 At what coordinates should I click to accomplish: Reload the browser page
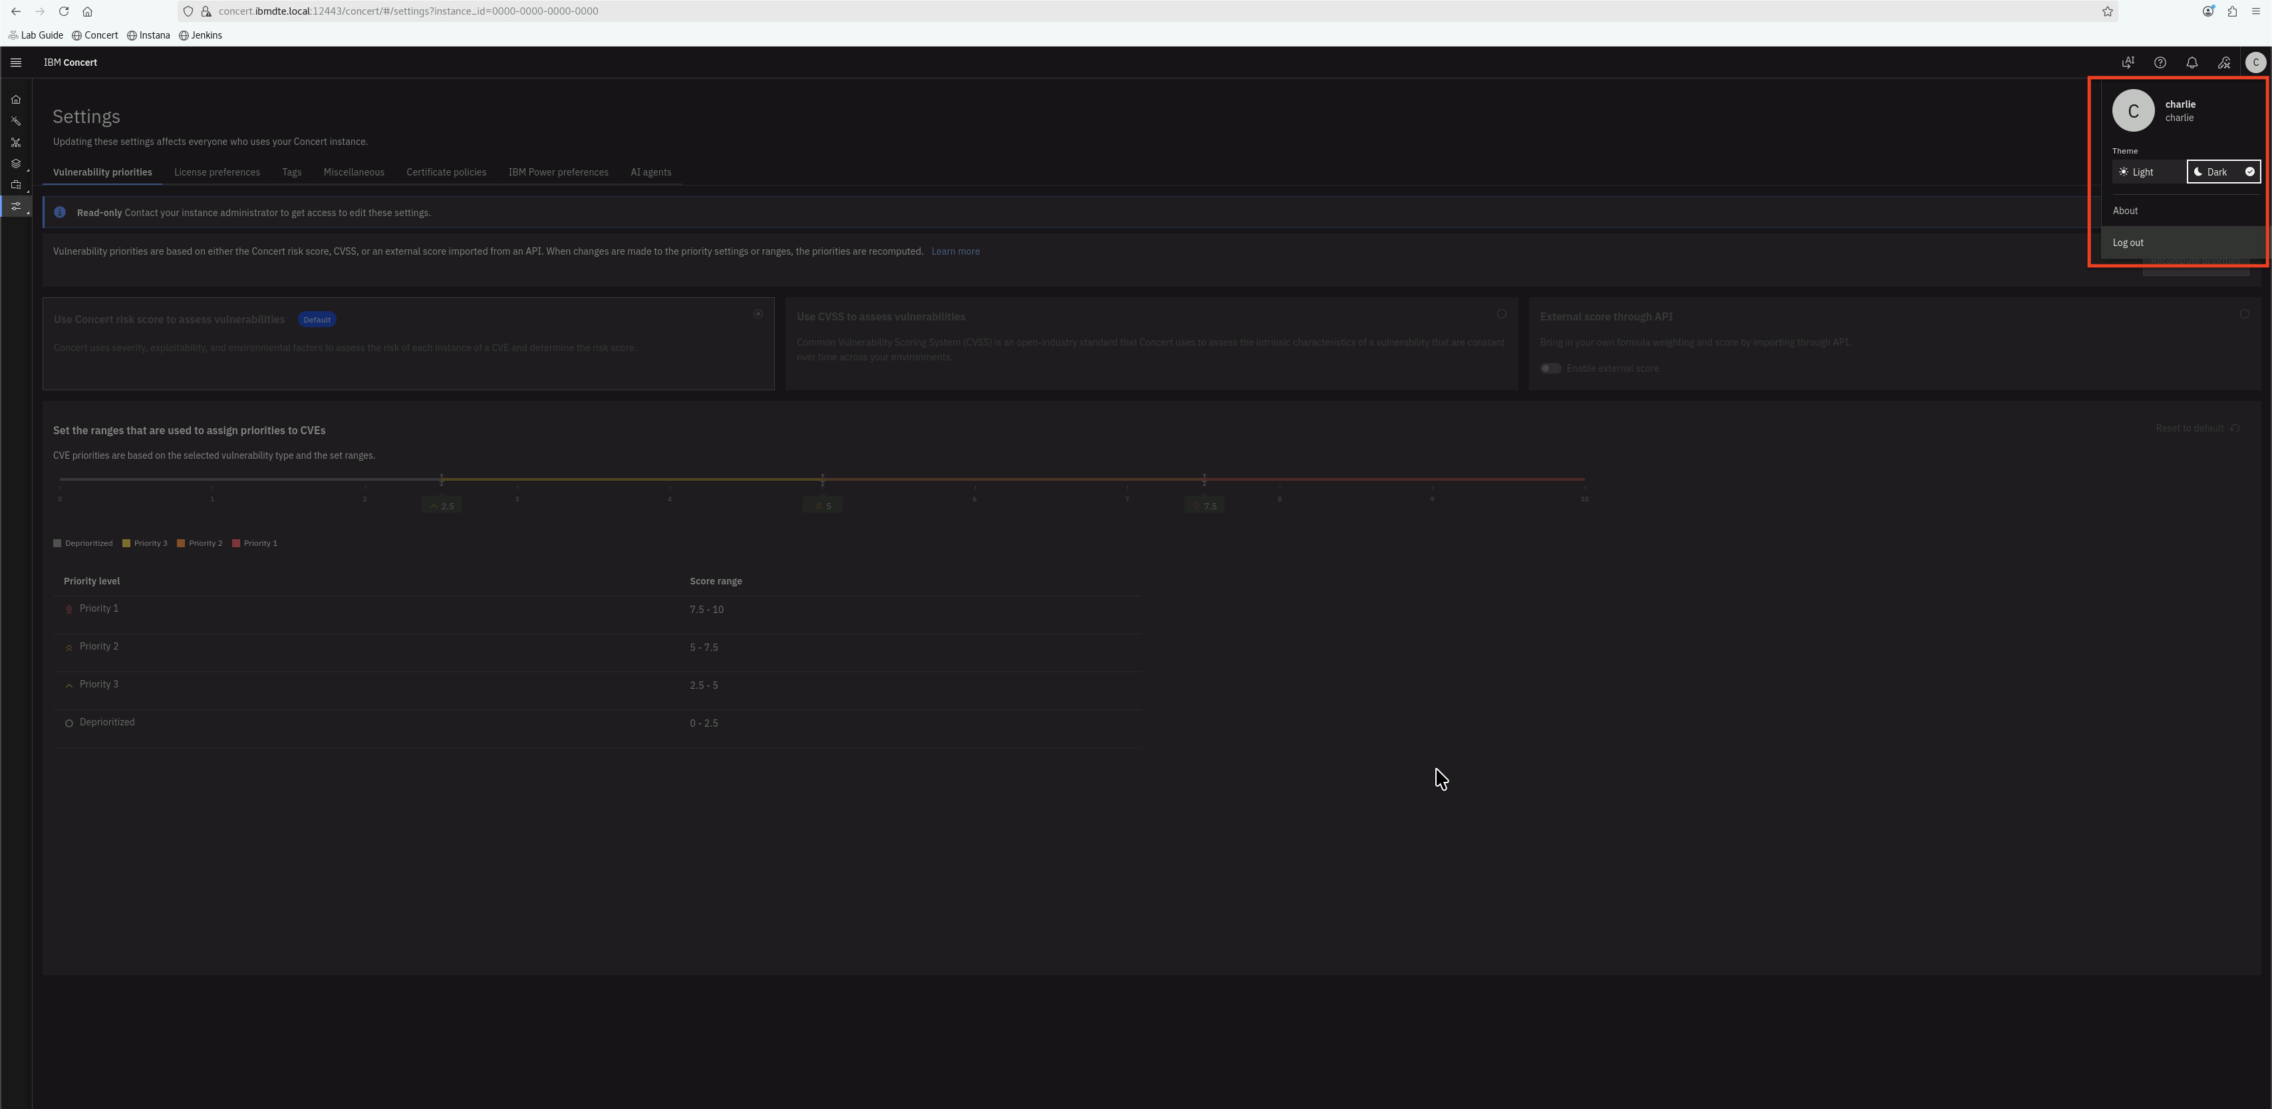pos(63,11)
